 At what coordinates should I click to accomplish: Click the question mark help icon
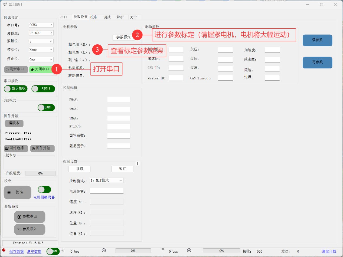click(x=137, y=164)
